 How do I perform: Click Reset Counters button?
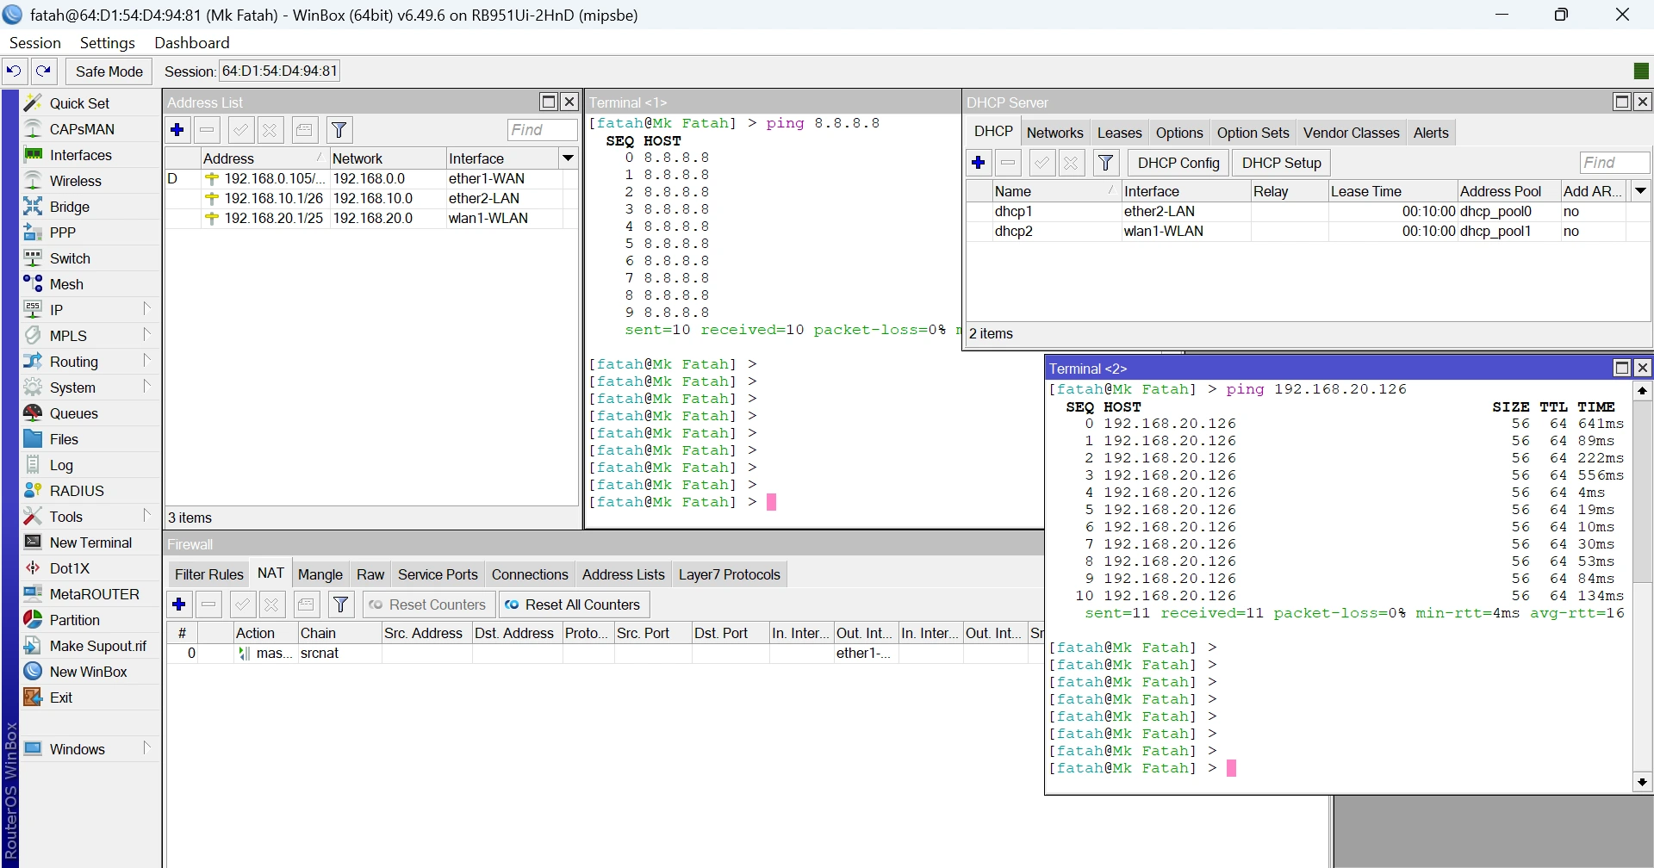pyautogui.click(x=428, y=604)
